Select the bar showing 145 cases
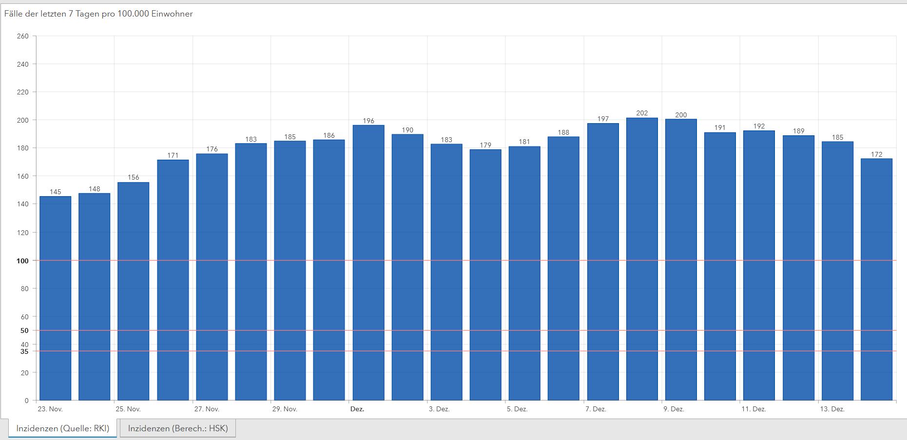 point(55,298)
